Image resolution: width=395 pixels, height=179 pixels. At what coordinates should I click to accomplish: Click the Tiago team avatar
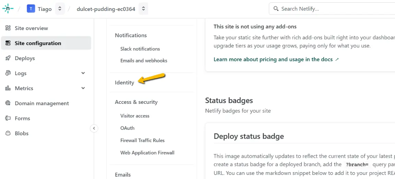(x=31, y=9)
